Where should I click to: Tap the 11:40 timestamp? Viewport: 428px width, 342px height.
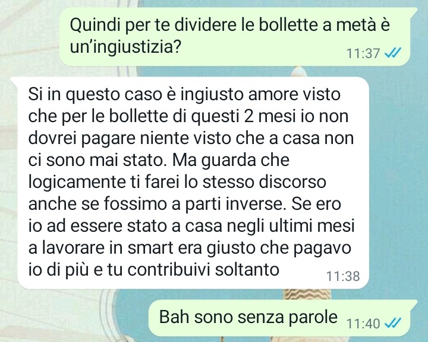(x=363, y=324)
